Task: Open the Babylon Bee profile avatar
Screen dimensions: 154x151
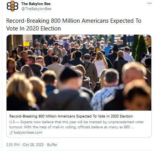Action: tap(12, 6)
